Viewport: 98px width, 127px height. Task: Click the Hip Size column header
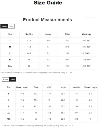[x=29, y=34]
